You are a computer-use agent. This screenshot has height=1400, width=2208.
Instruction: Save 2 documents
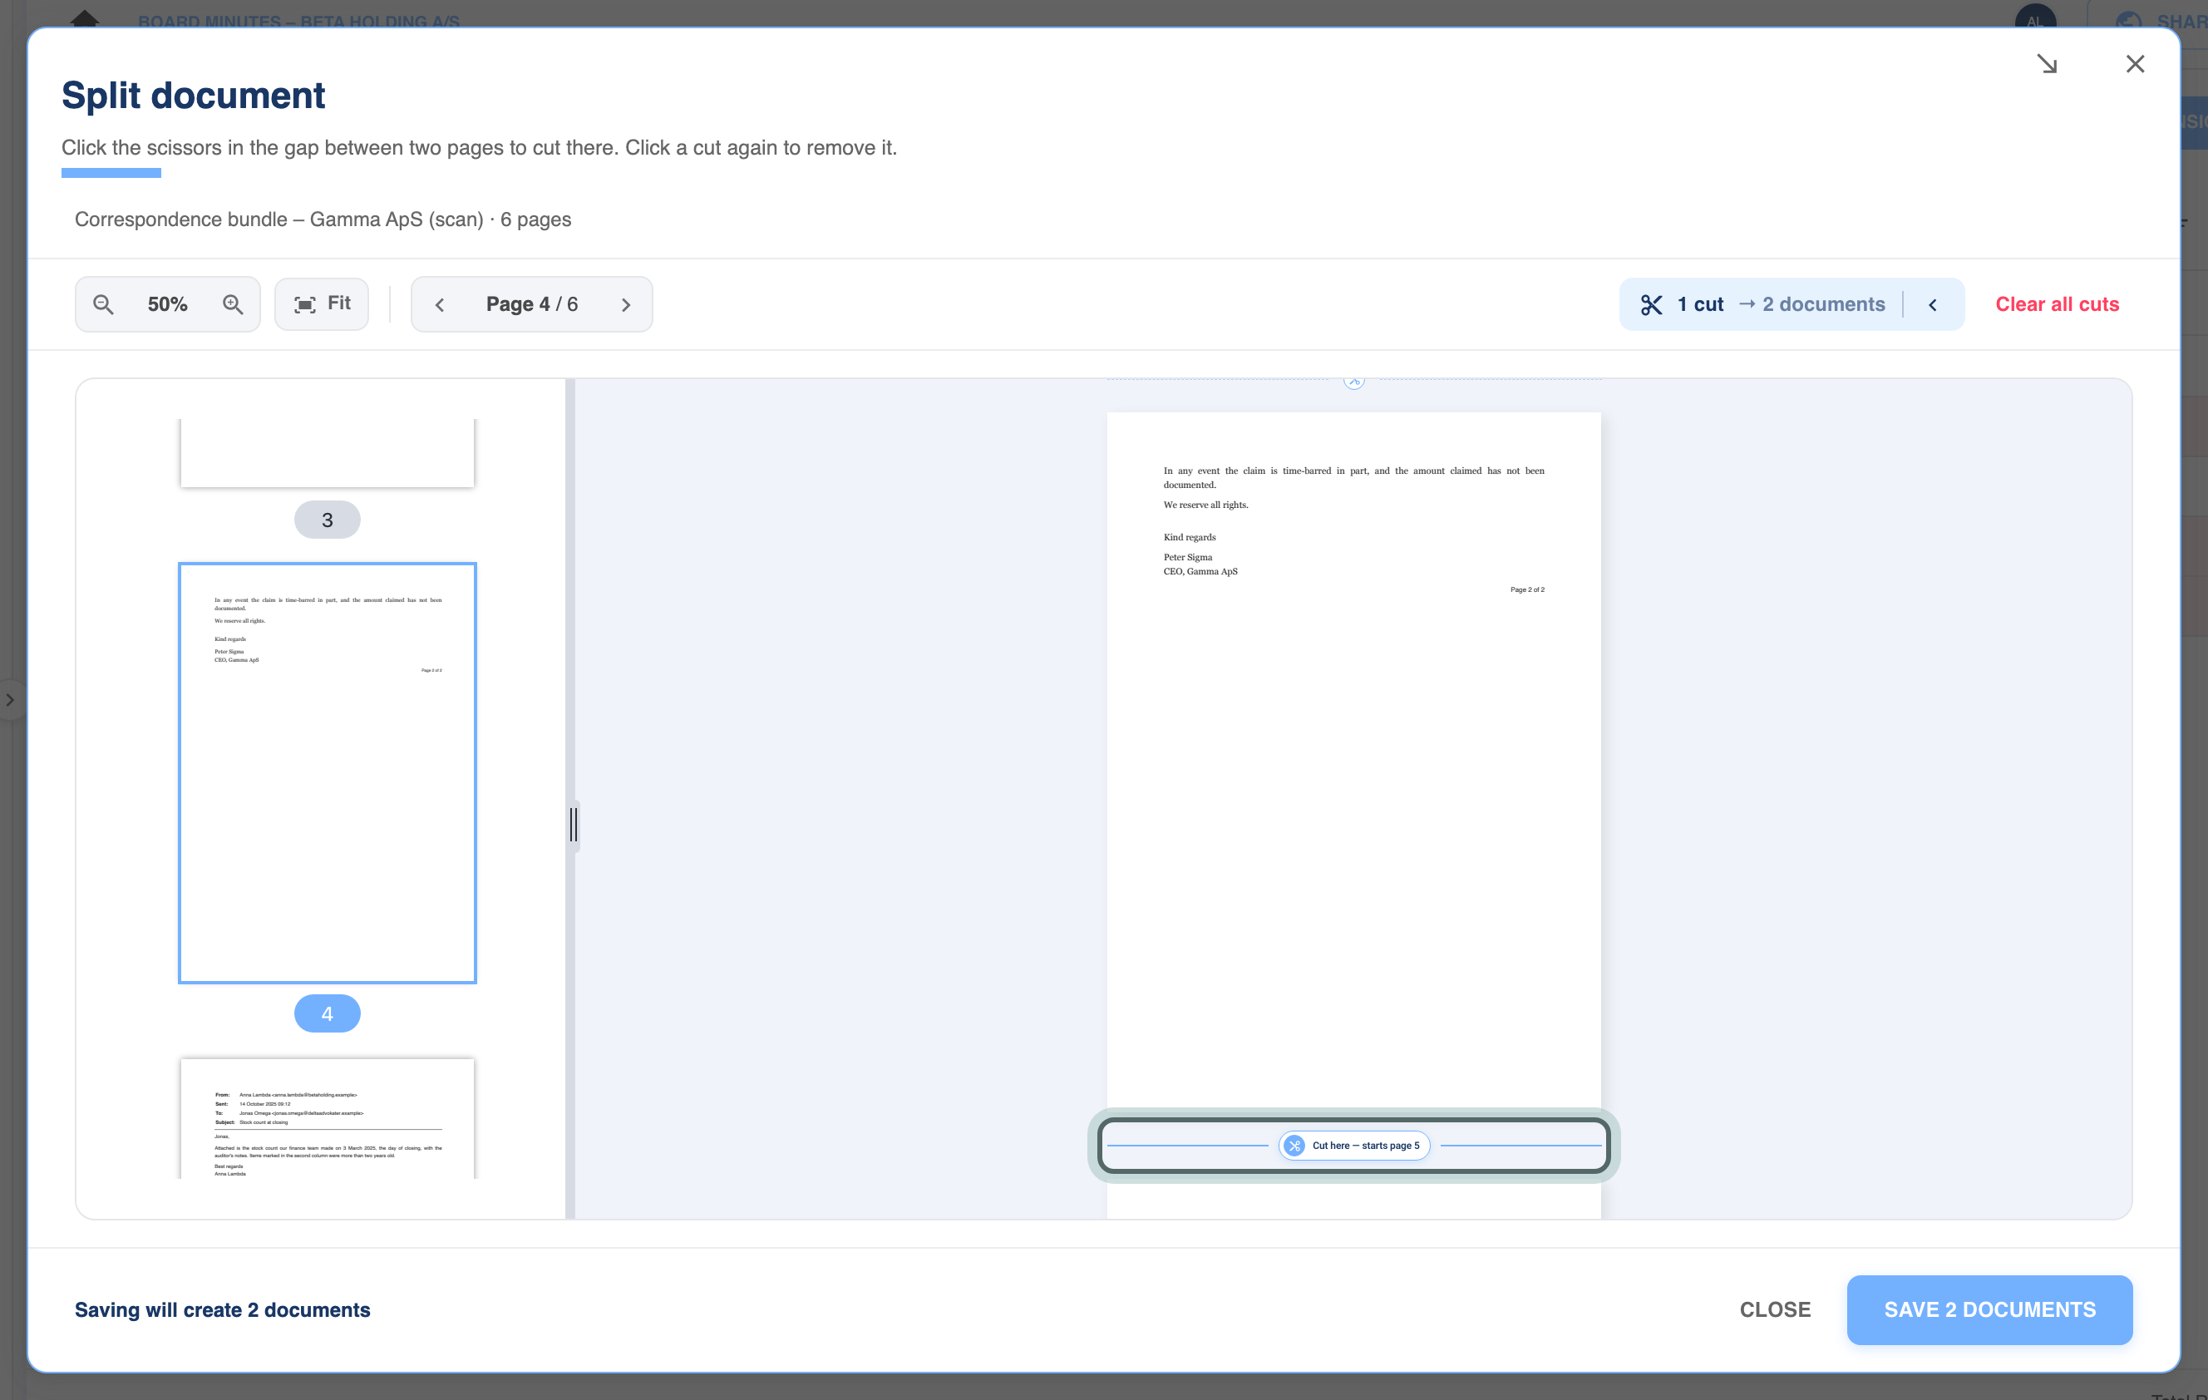1989,1310
